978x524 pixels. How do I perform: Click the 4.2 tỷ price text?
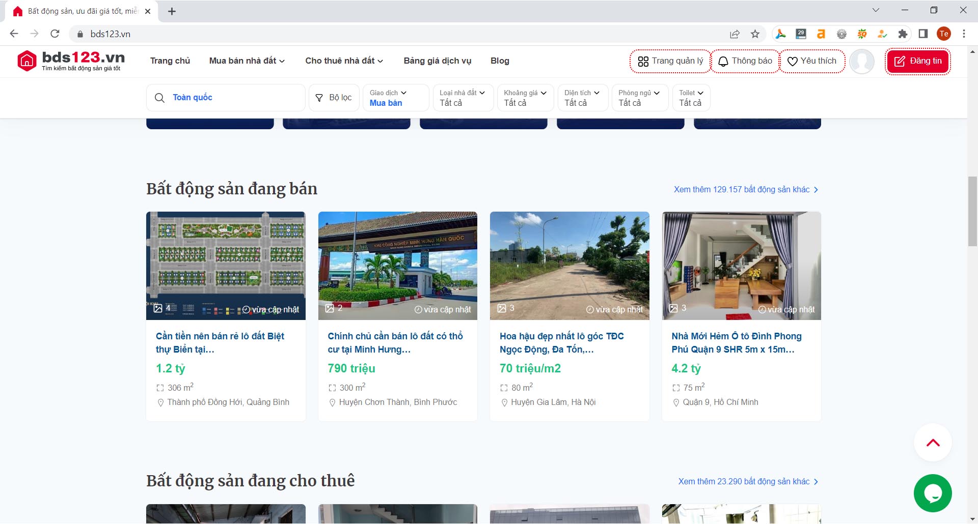pos(686,369)
